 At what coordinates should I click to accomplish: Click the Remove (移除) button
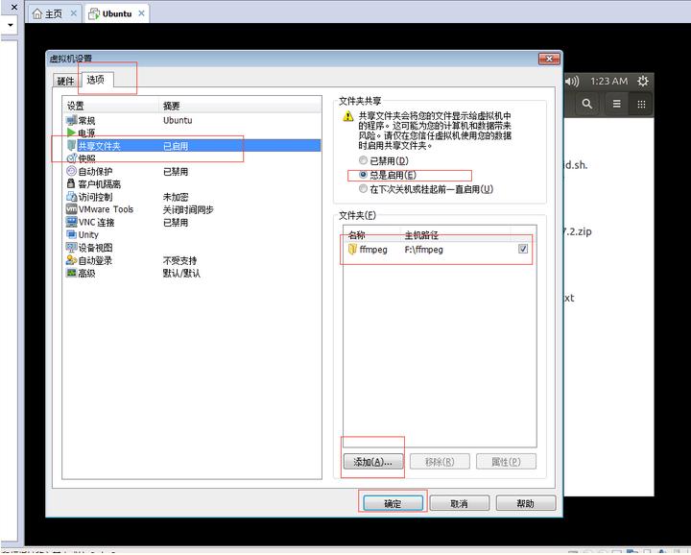[440, 462]
